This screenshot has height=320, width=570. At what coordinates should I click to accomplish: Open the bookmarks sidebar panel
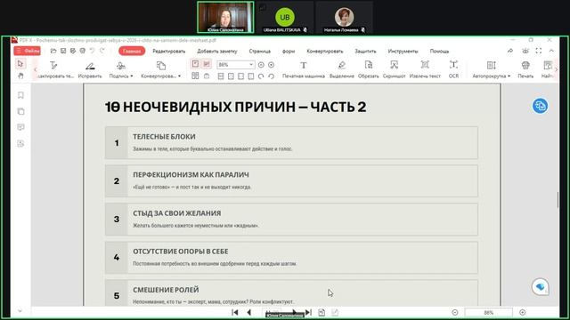pos(20,95)
